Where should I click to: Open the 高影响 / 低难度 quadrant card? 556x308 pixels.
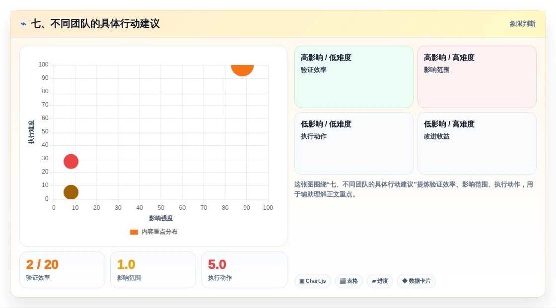click(354, 76)
